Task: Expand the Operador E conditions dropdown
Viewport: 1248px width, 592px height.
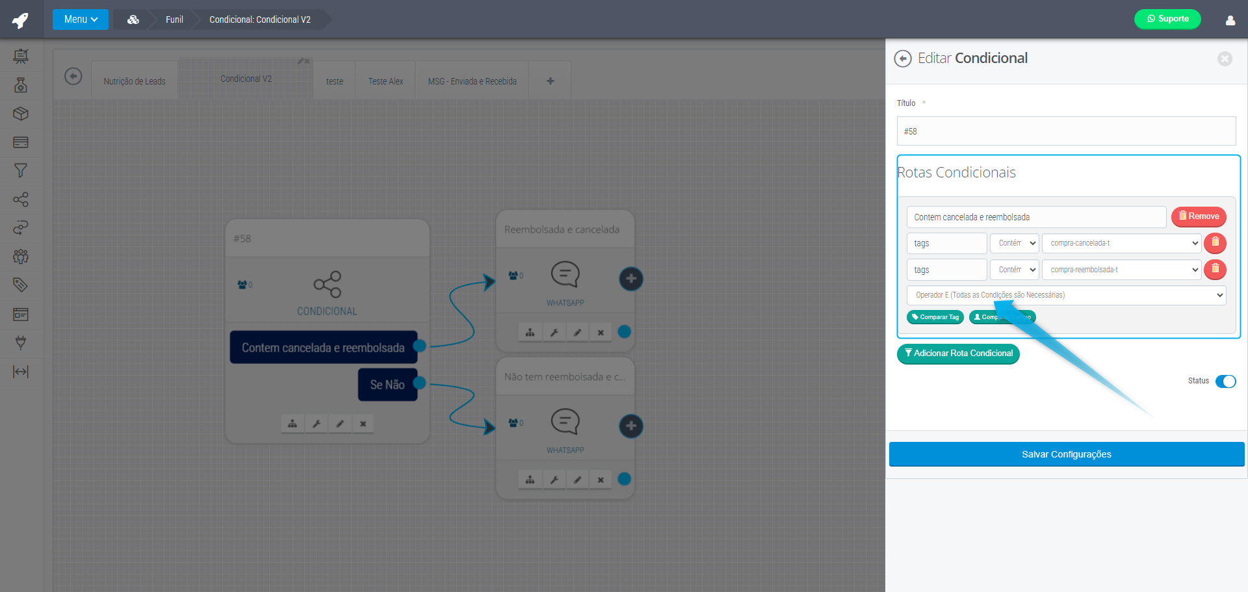Action: (x=1066, y=295)
